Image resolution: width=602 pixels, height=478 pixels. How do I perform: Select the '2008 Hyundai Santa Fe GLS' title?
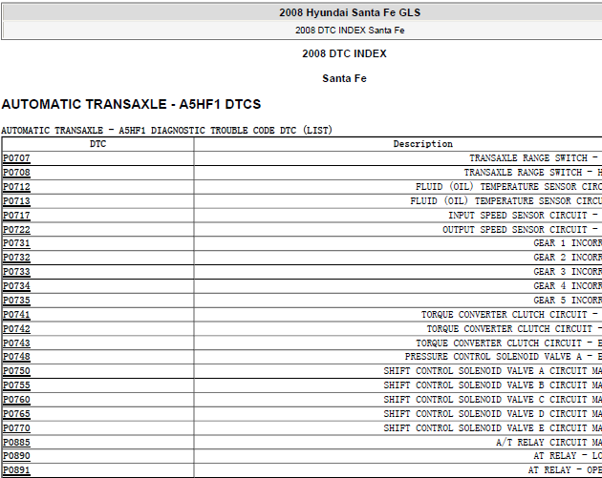click(x=350, y=12)
